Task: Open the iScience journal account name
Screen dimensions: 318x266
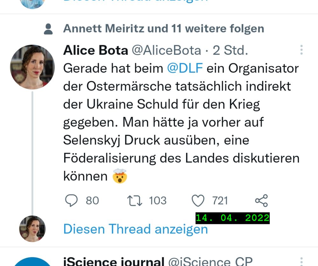Action: click(114, 262)
